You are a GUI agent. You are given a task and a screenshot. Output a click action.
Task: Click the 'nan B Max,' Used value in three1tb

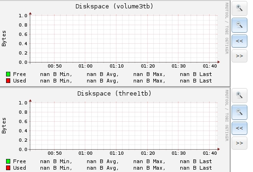click(x=149, y=168)
